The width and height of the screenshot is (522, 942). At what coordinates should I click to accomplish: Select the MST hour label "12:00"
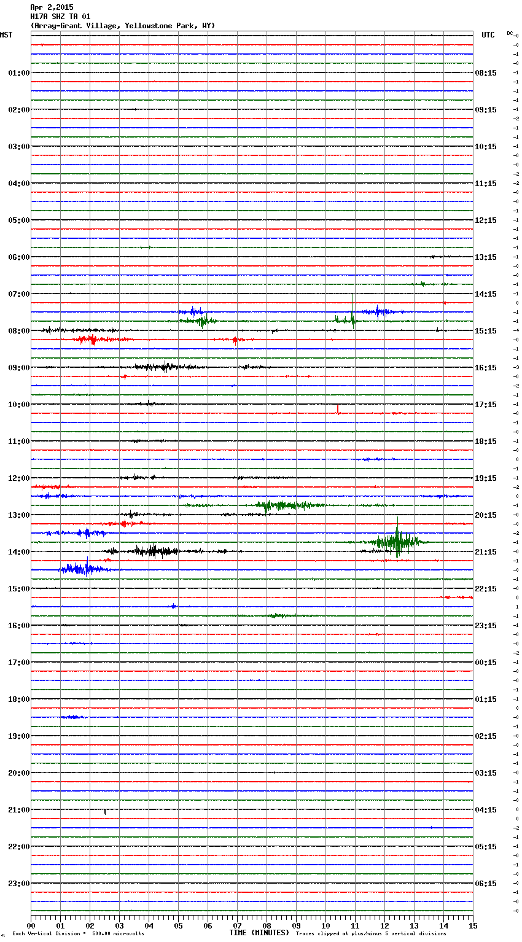tap(19, 478)
